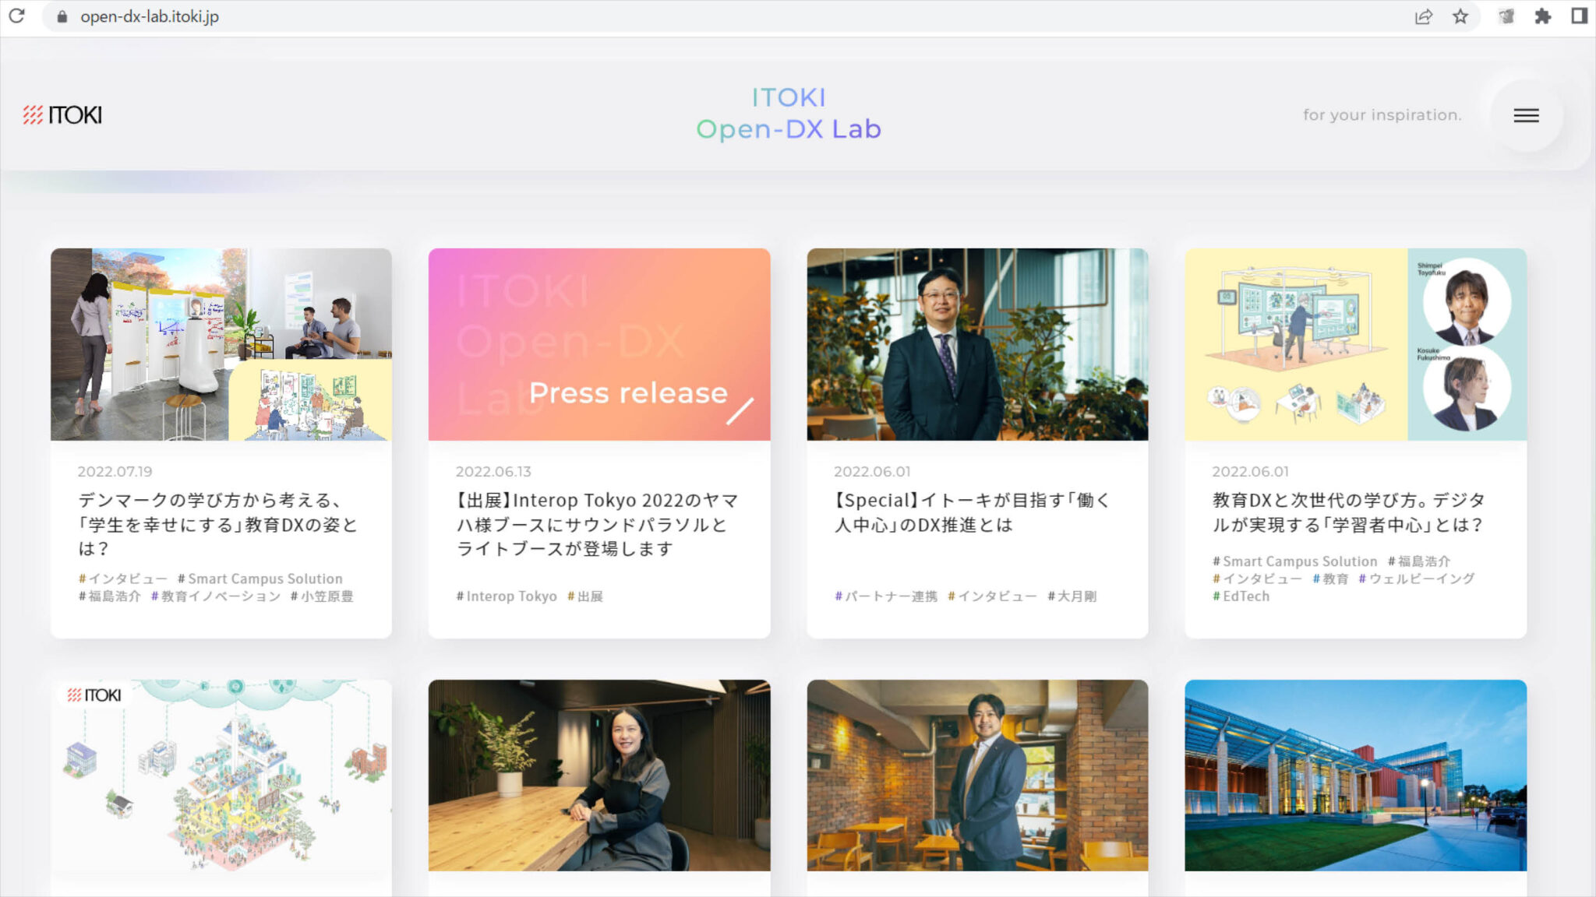Open the hamburger menu button
This screenshot has height=897, width=1596.
(x=1525, y=115)
